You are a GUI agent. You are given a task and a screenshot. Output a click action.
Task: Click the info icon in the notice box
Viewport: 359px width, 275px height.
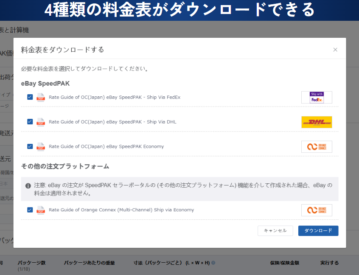28,185
